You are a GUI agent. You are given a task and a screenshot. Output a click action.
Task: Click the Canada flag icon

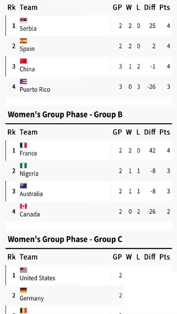(x=23, y=206)
